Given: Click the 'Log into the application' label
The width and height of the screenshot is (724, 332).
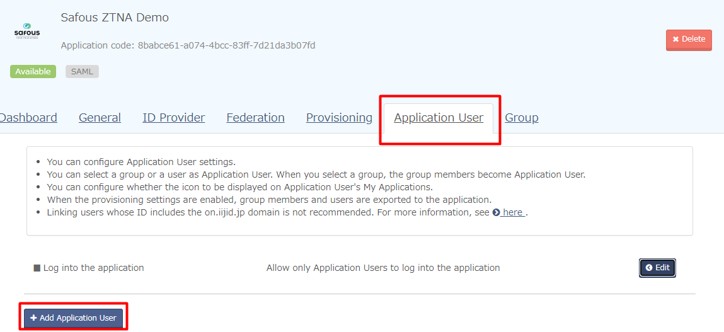Looking at the screenshot, I should pyautogui.click(x=93, y=268).
